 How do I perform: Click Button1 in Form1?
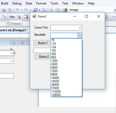[42, 43]
